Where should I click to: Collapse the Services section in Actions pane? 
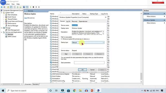(164, 14)
